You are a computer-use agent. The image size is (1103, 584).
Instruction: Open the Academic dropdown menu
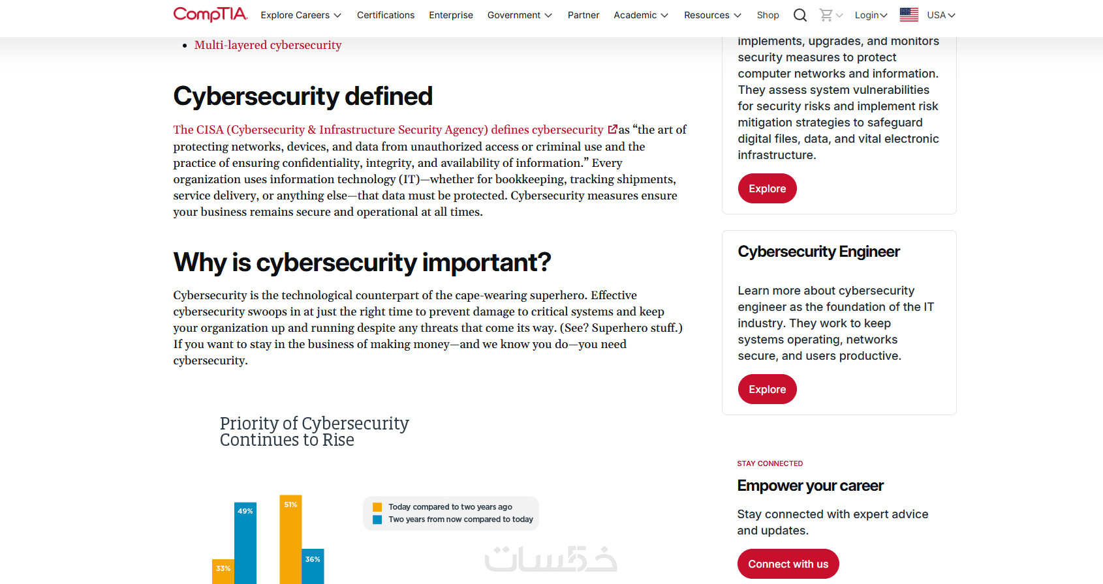click(641, 15)
